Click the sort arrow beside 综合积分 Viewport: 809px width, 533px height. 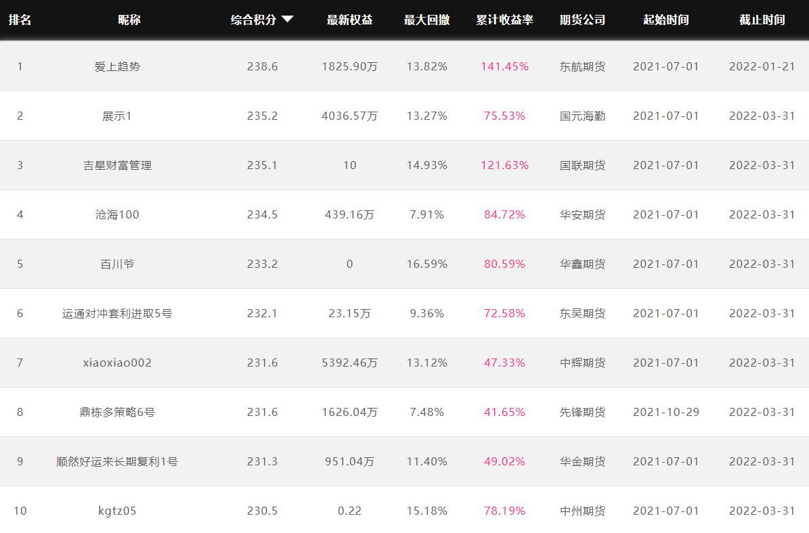[287, 20]
